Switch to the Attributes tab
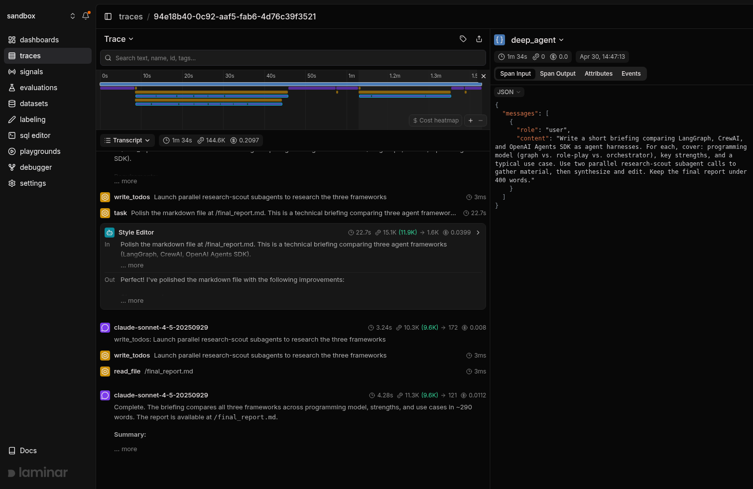Image resolution: width=753 pixels, height=489 pixels. (598, 74)
